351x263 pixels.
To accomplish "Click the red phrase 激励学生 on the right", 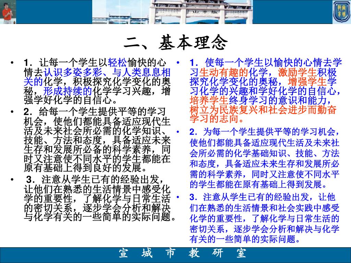I will coord(298,72).
